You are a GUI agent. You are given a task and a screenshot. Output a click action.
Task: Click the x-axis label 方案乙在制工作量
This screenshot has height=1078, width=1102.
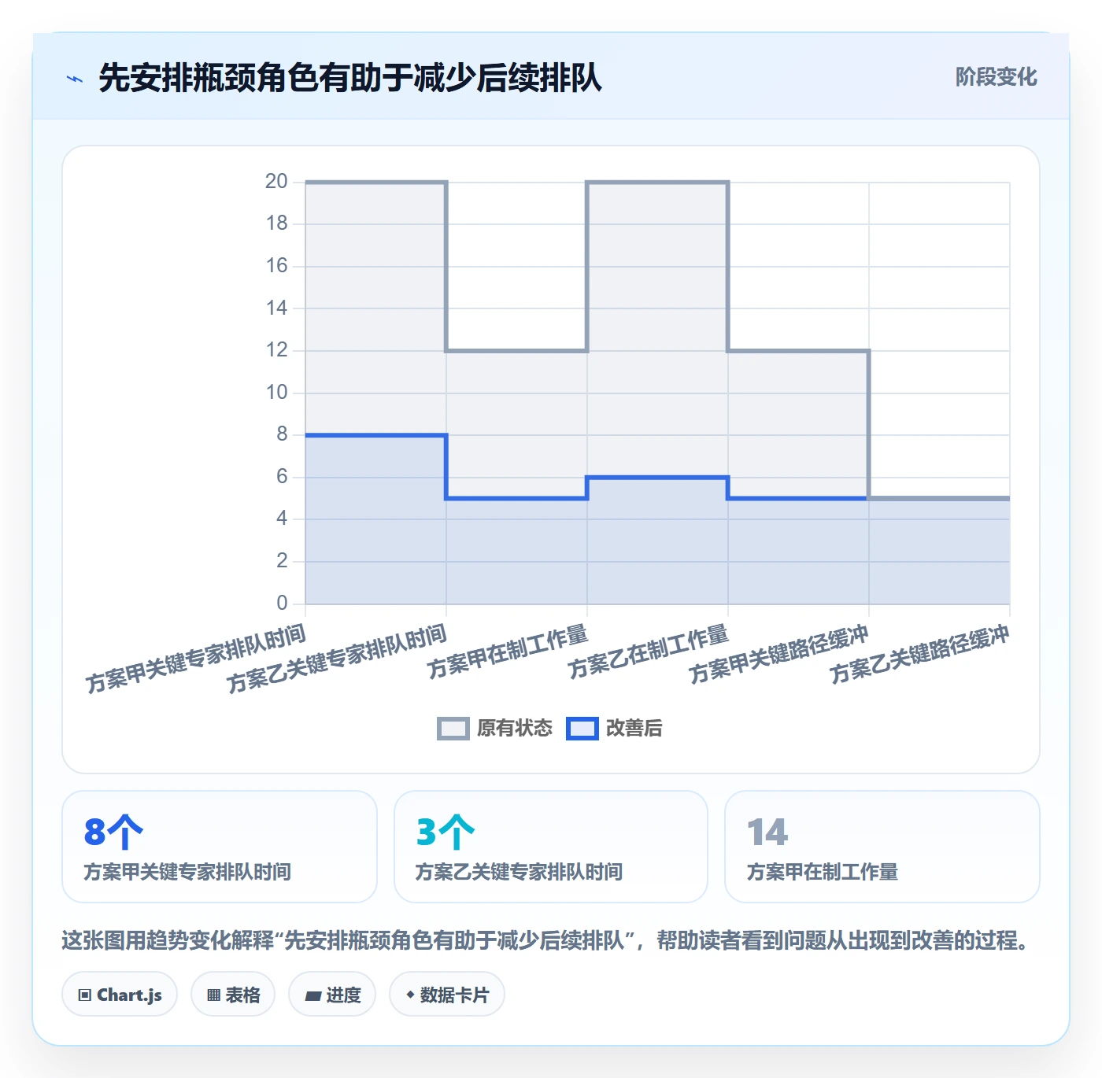[x=649, y=652]
